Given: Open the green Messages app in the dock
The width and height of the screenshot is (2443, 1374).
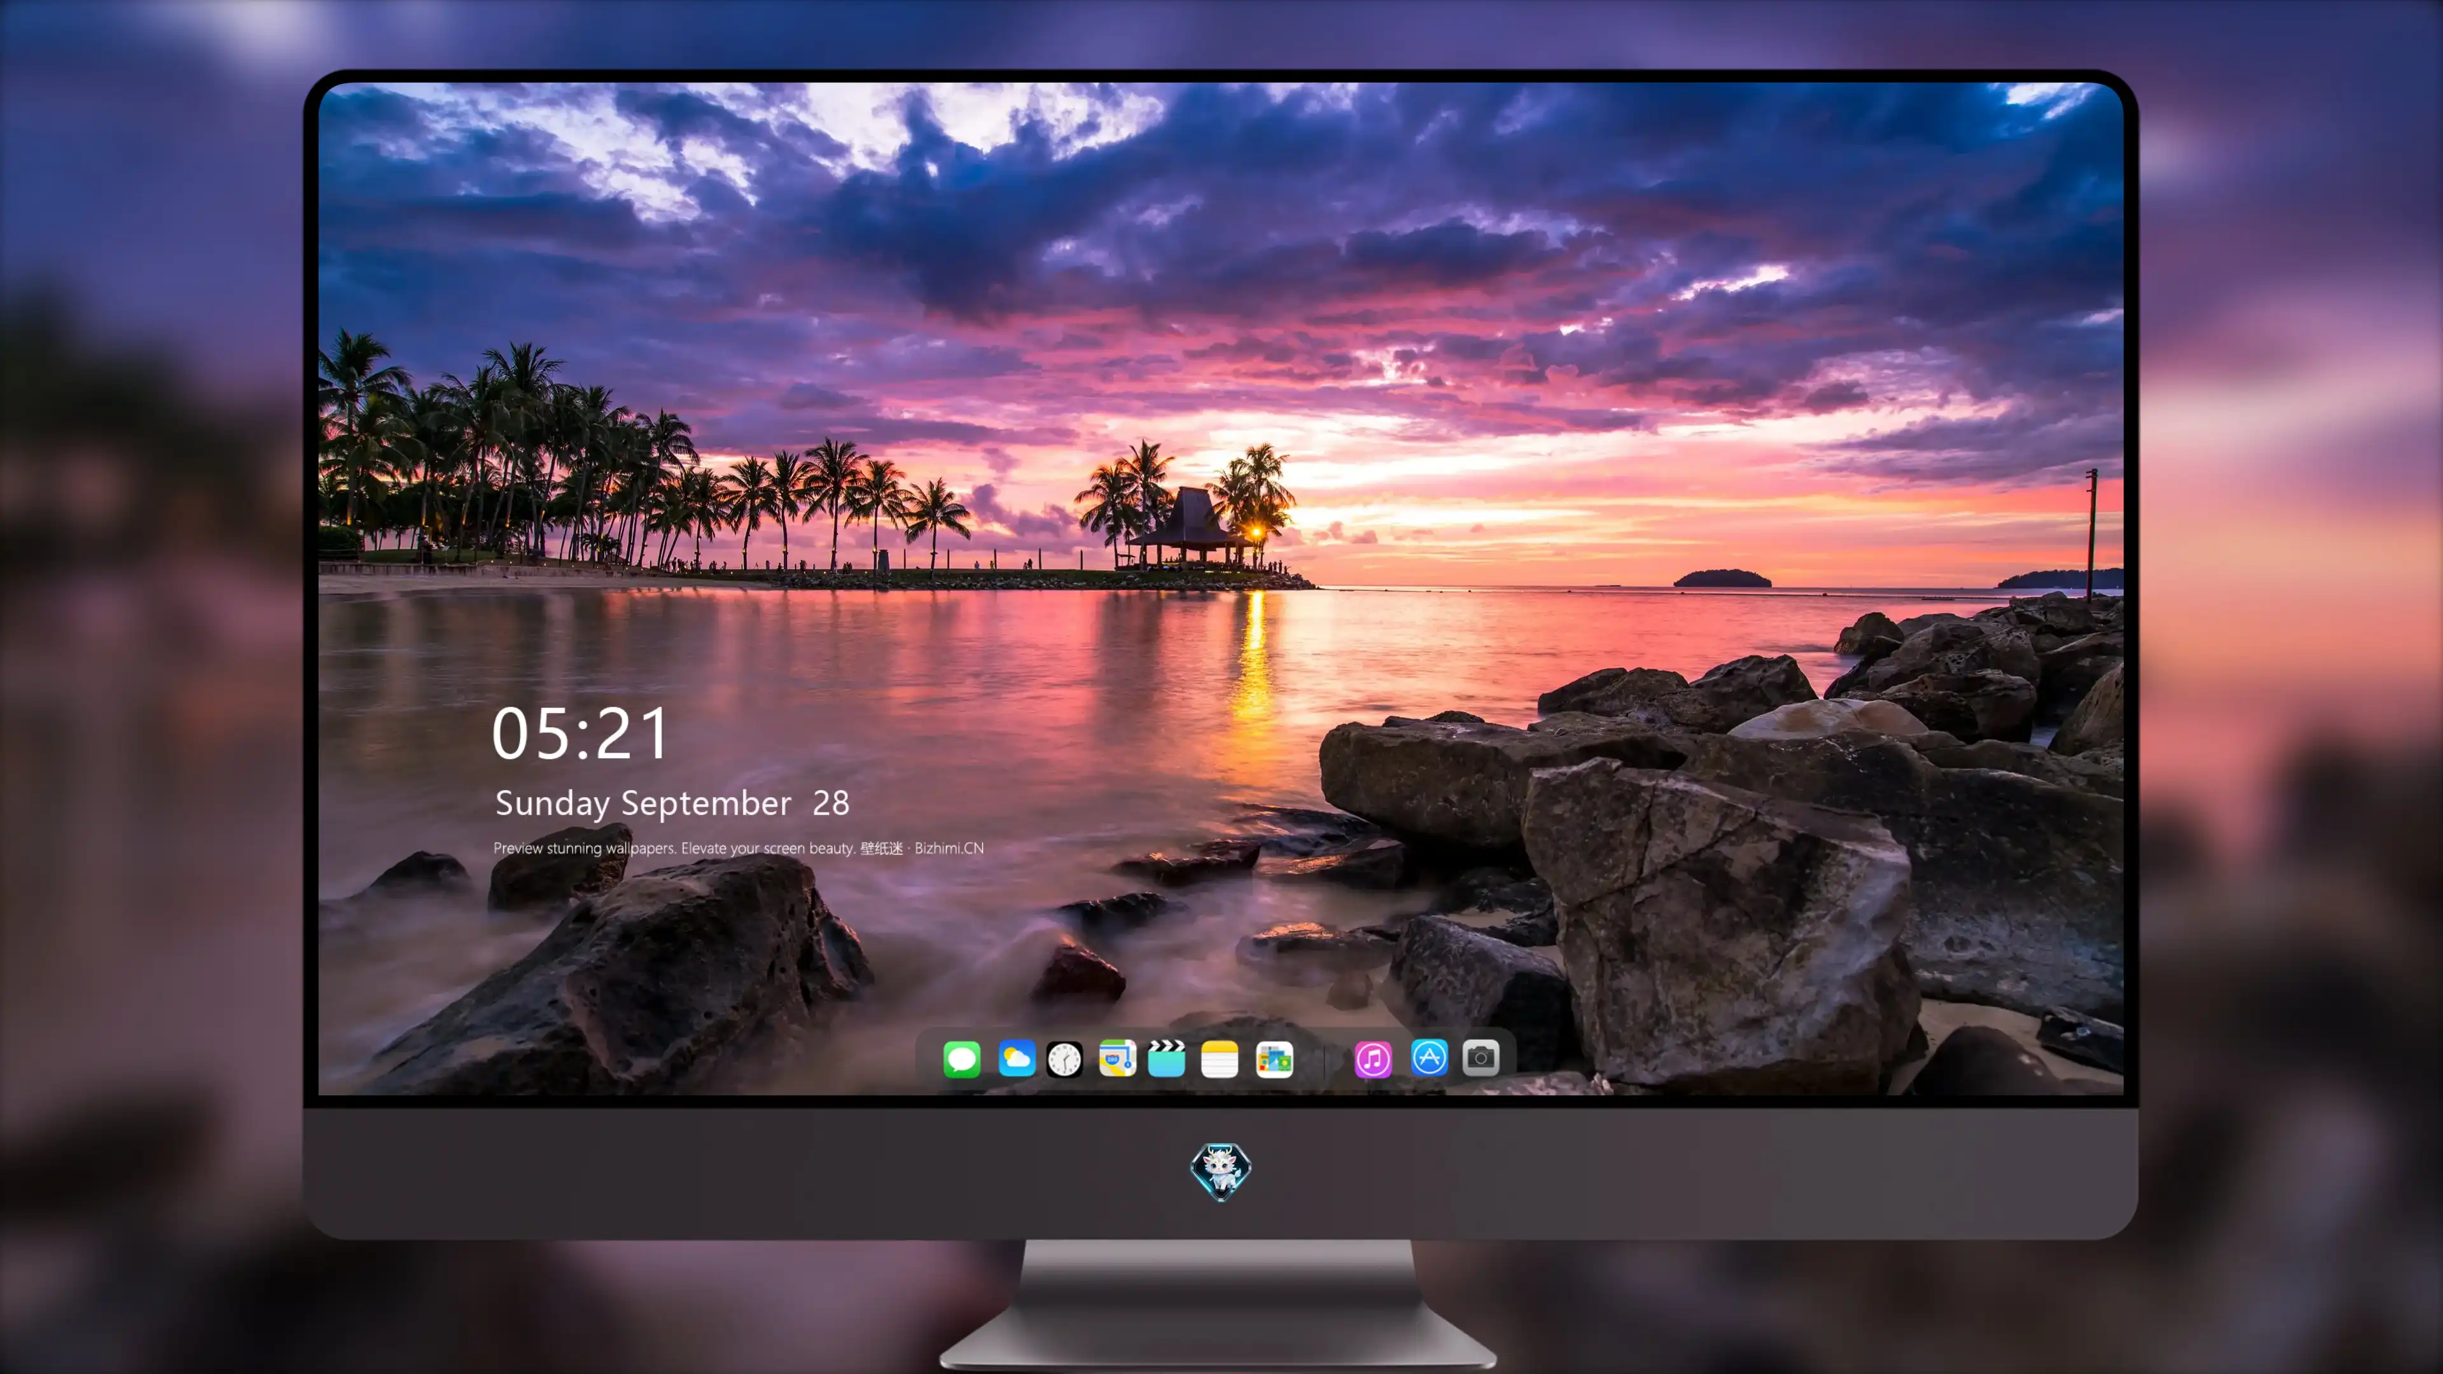Looking at the screenshot, I should [x=962, y=1058].
